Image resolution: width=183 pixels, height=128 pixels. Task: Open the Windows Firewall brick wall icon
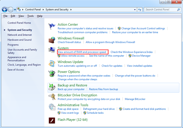52,40
